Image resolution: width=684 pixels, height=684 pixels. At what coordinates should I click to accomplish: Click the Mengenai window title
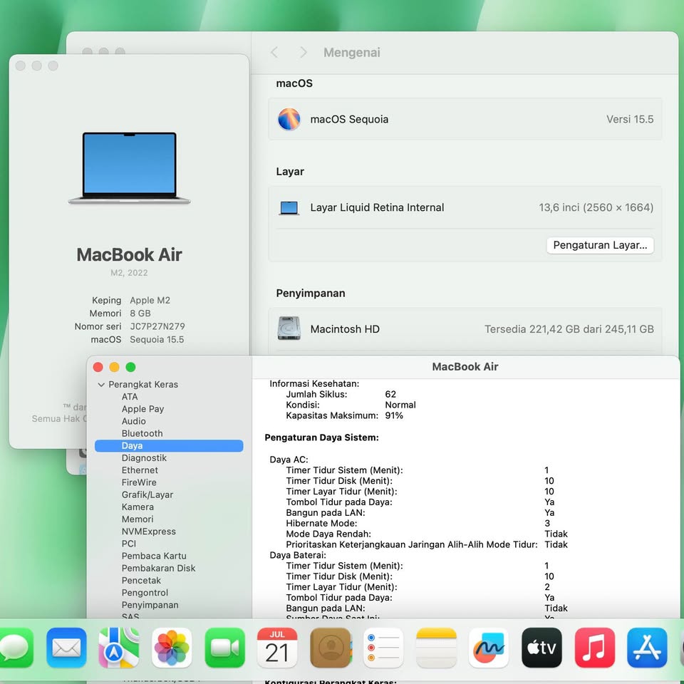(351, 52)
